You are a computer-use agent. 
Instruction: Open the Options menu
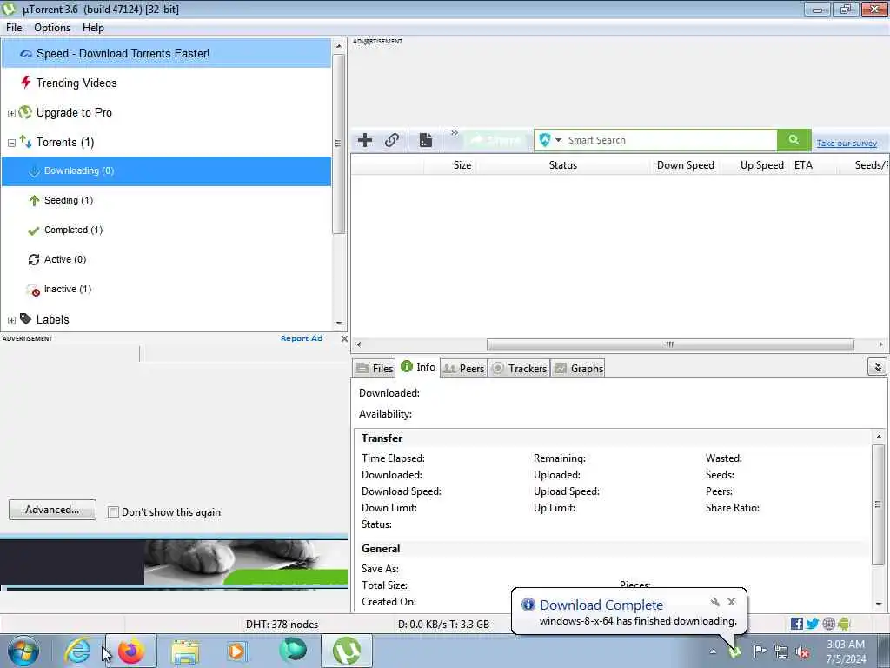(x=52, y=28)
